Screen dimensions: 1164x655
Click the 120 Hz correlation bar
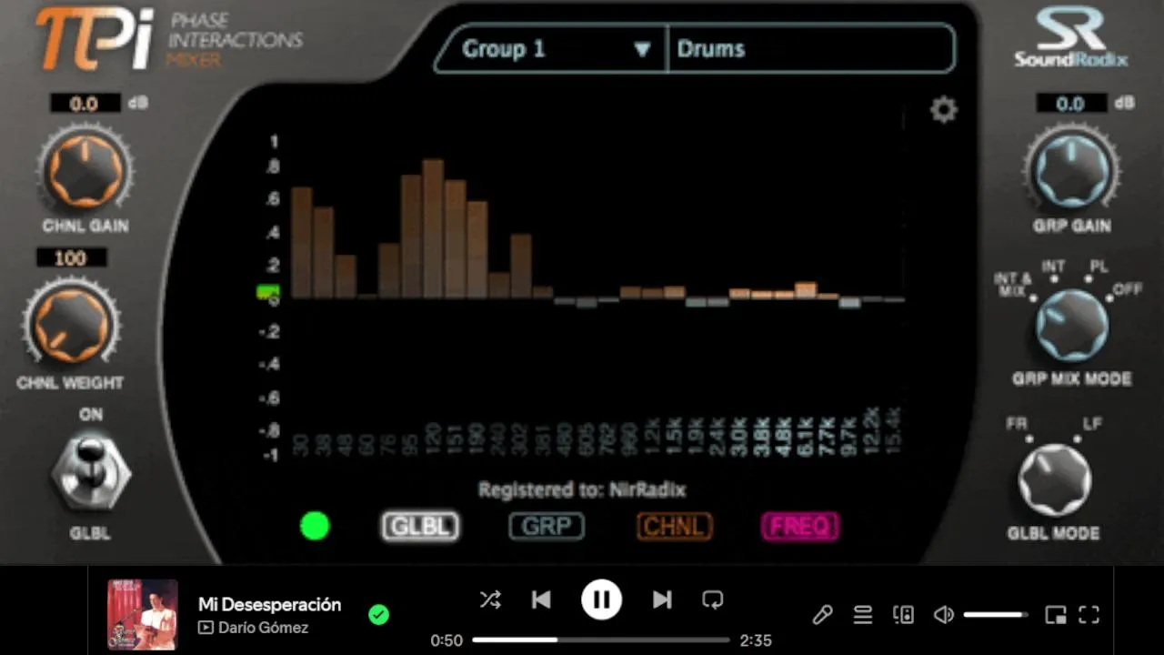[x=433, y=229]
